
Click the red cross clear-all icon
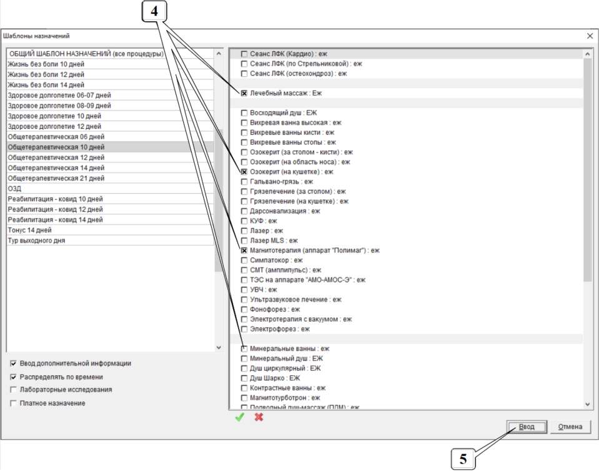pos(259,417)
